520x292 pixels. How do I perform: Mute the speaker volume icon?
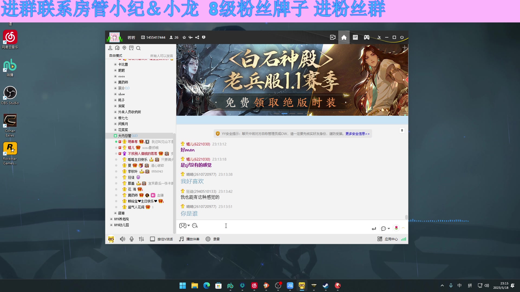point(122,239)
